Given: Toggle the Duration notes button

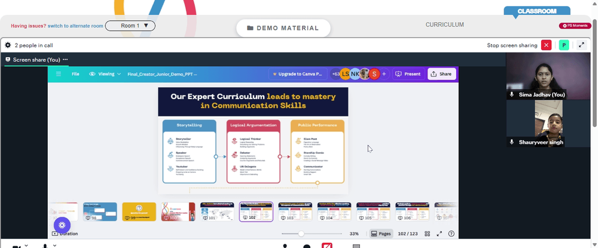Looking at the screenshot, I should (65, 234).
